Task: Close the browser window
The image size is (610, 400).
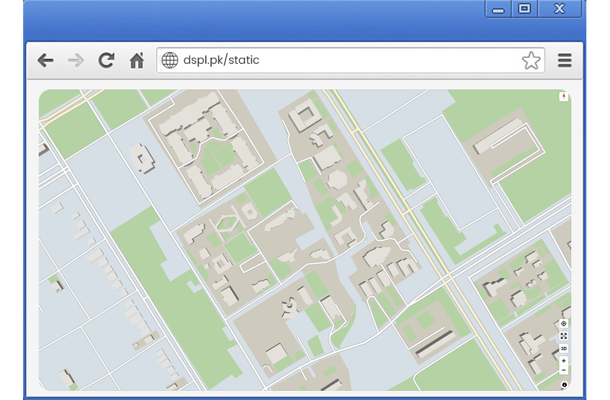Action: click(x=559, y=9)
